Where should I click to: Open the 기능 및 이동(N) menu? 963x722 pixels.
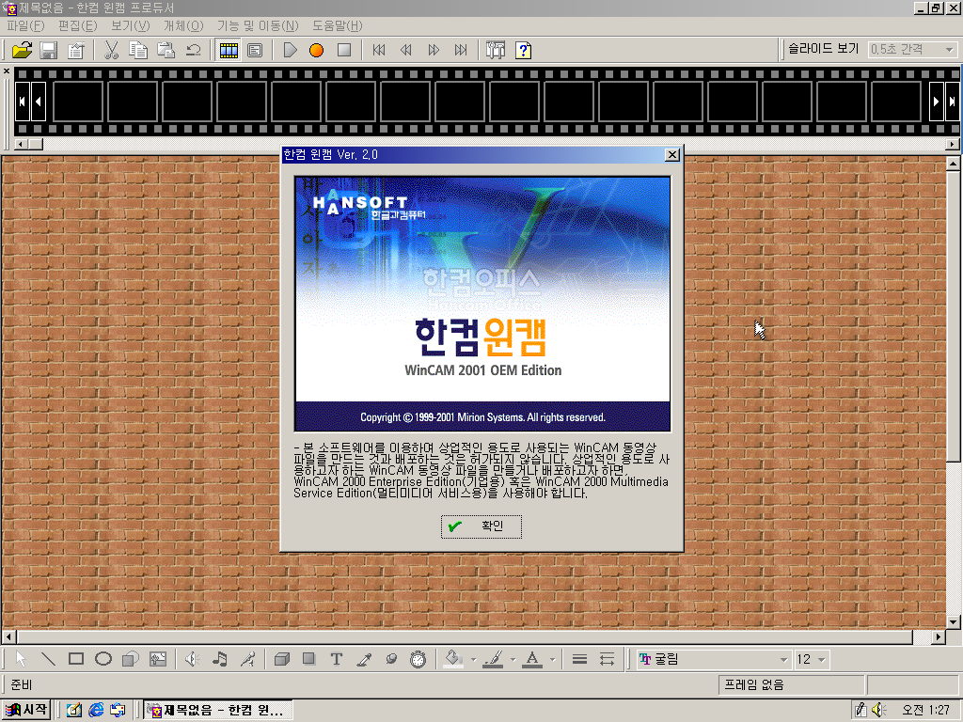[258, 25]
